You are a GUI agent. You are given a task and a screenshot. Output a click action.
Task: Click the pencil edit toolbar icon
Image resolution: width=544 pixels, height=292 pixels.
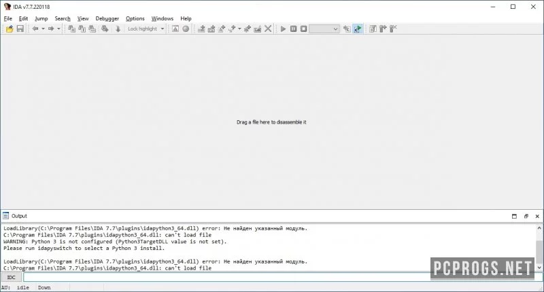click(258, 29)
